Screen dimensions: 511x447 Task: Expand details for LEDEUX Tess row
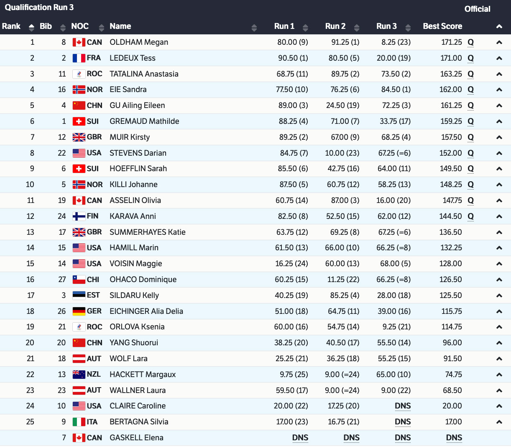(499, 58)
